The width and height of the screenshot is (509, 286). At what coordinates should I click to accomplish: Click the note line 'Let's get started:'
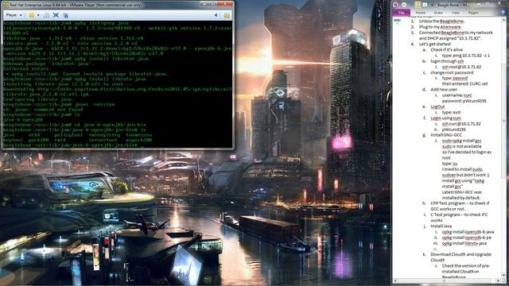click(x=435, y=44)
